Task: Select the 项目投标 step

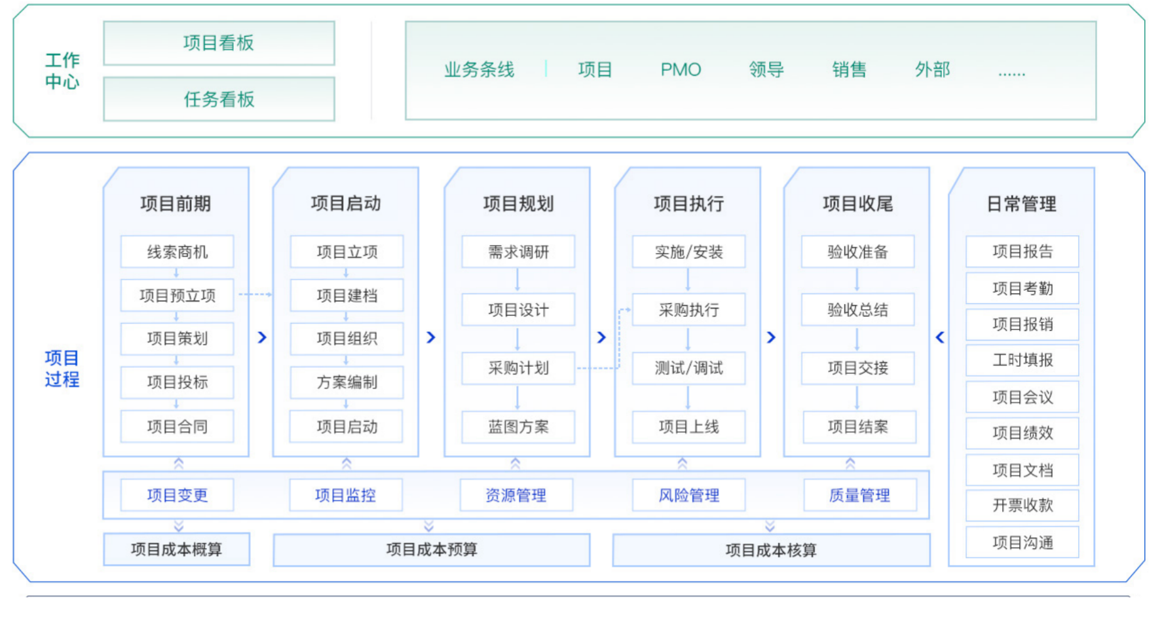Action: tap(178, 383)
